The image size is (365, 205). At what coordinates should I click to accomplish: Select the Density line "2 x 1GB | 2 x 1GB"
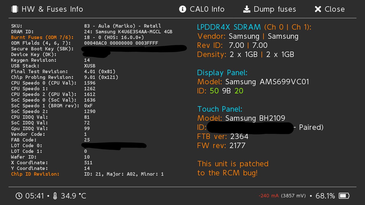[262, 54]
